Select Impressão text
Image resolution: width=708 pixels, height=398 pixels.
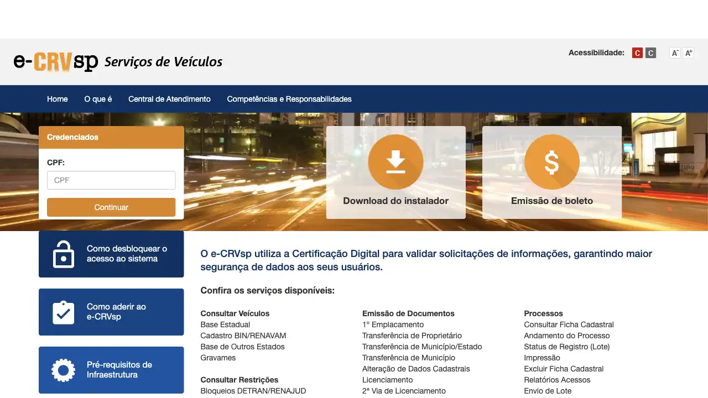point(542,358)
